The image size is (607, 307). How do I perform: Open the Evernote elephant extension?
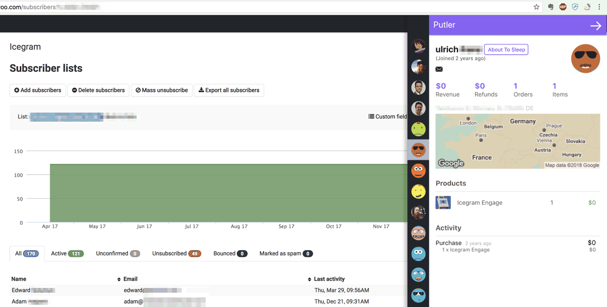coord(551,7)
